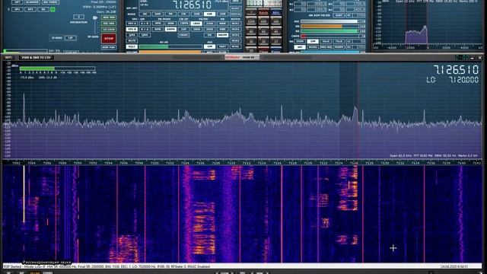487x274 pixels.
Task: Open the MEM PAN memory panel
Action: [109, 47]
